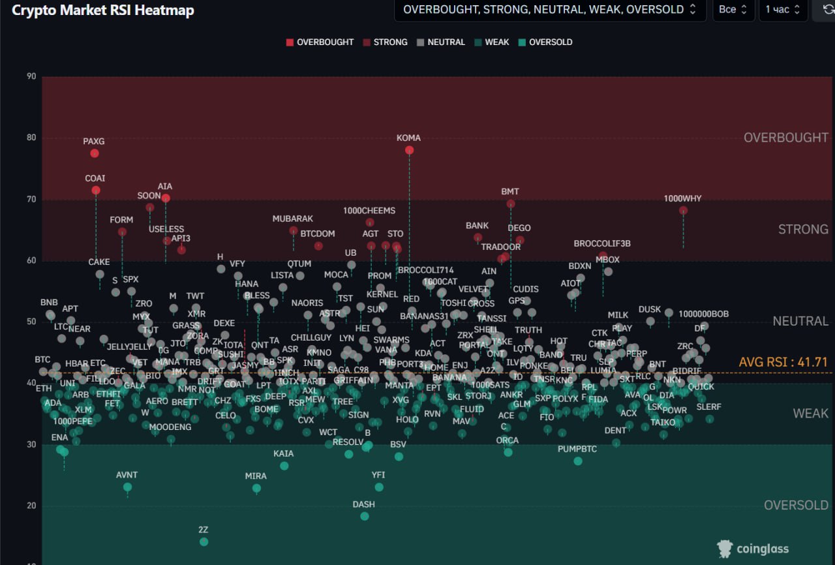Click the COAI data point
This screenshot has width=835, height=565.
[96, 190]
